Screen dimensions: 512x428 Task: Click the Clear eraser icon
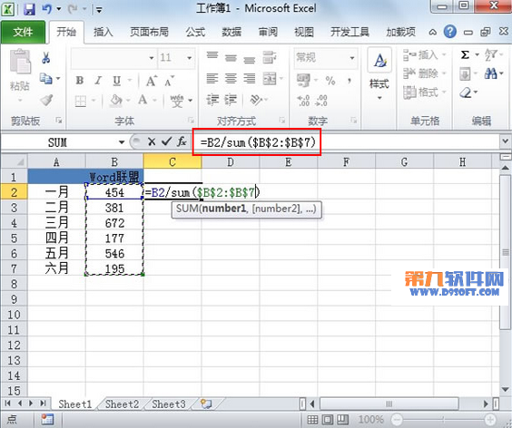(466, 93)
